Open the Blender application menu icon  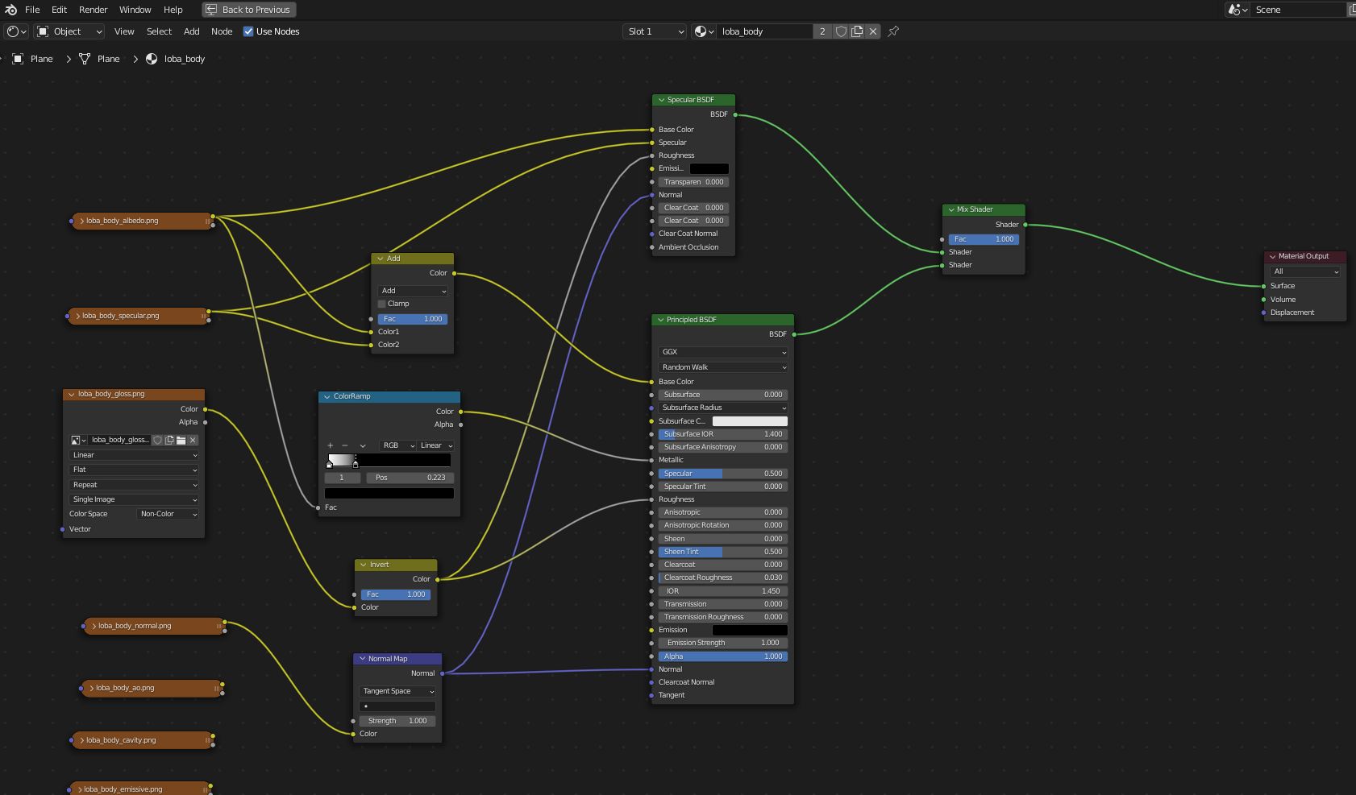(10, 10)
